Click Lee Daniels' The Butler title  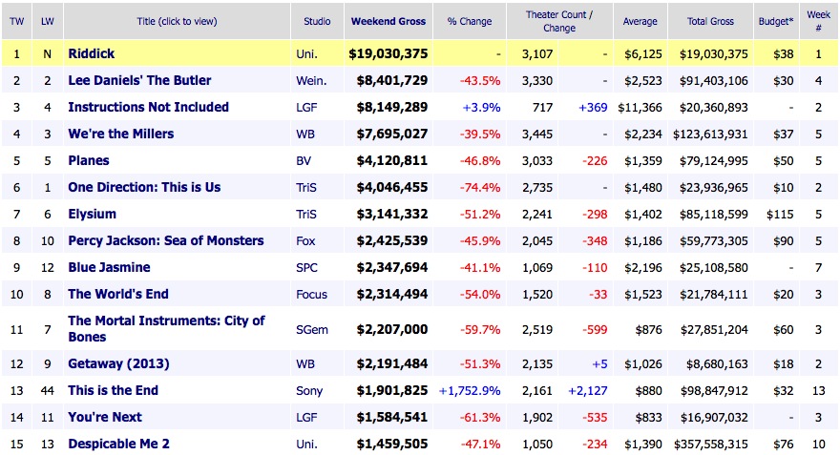(139, 80)
